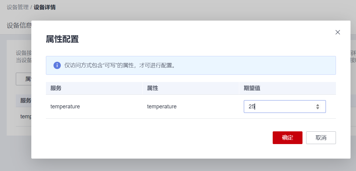Image resolution: width=356 pixels, height=171 pixels.
Task: Select temperature cell under 属性 column
Action: [162, 107]
